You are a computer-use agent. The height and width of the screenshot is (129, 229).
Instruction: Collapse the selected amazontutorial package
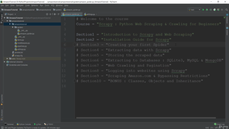point(10,24)
